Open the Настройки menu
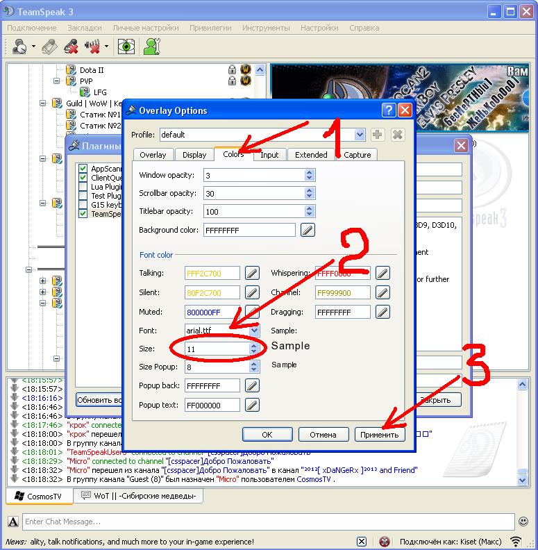The height and width of the screenshot is (550, 538). tap(319, 28)
